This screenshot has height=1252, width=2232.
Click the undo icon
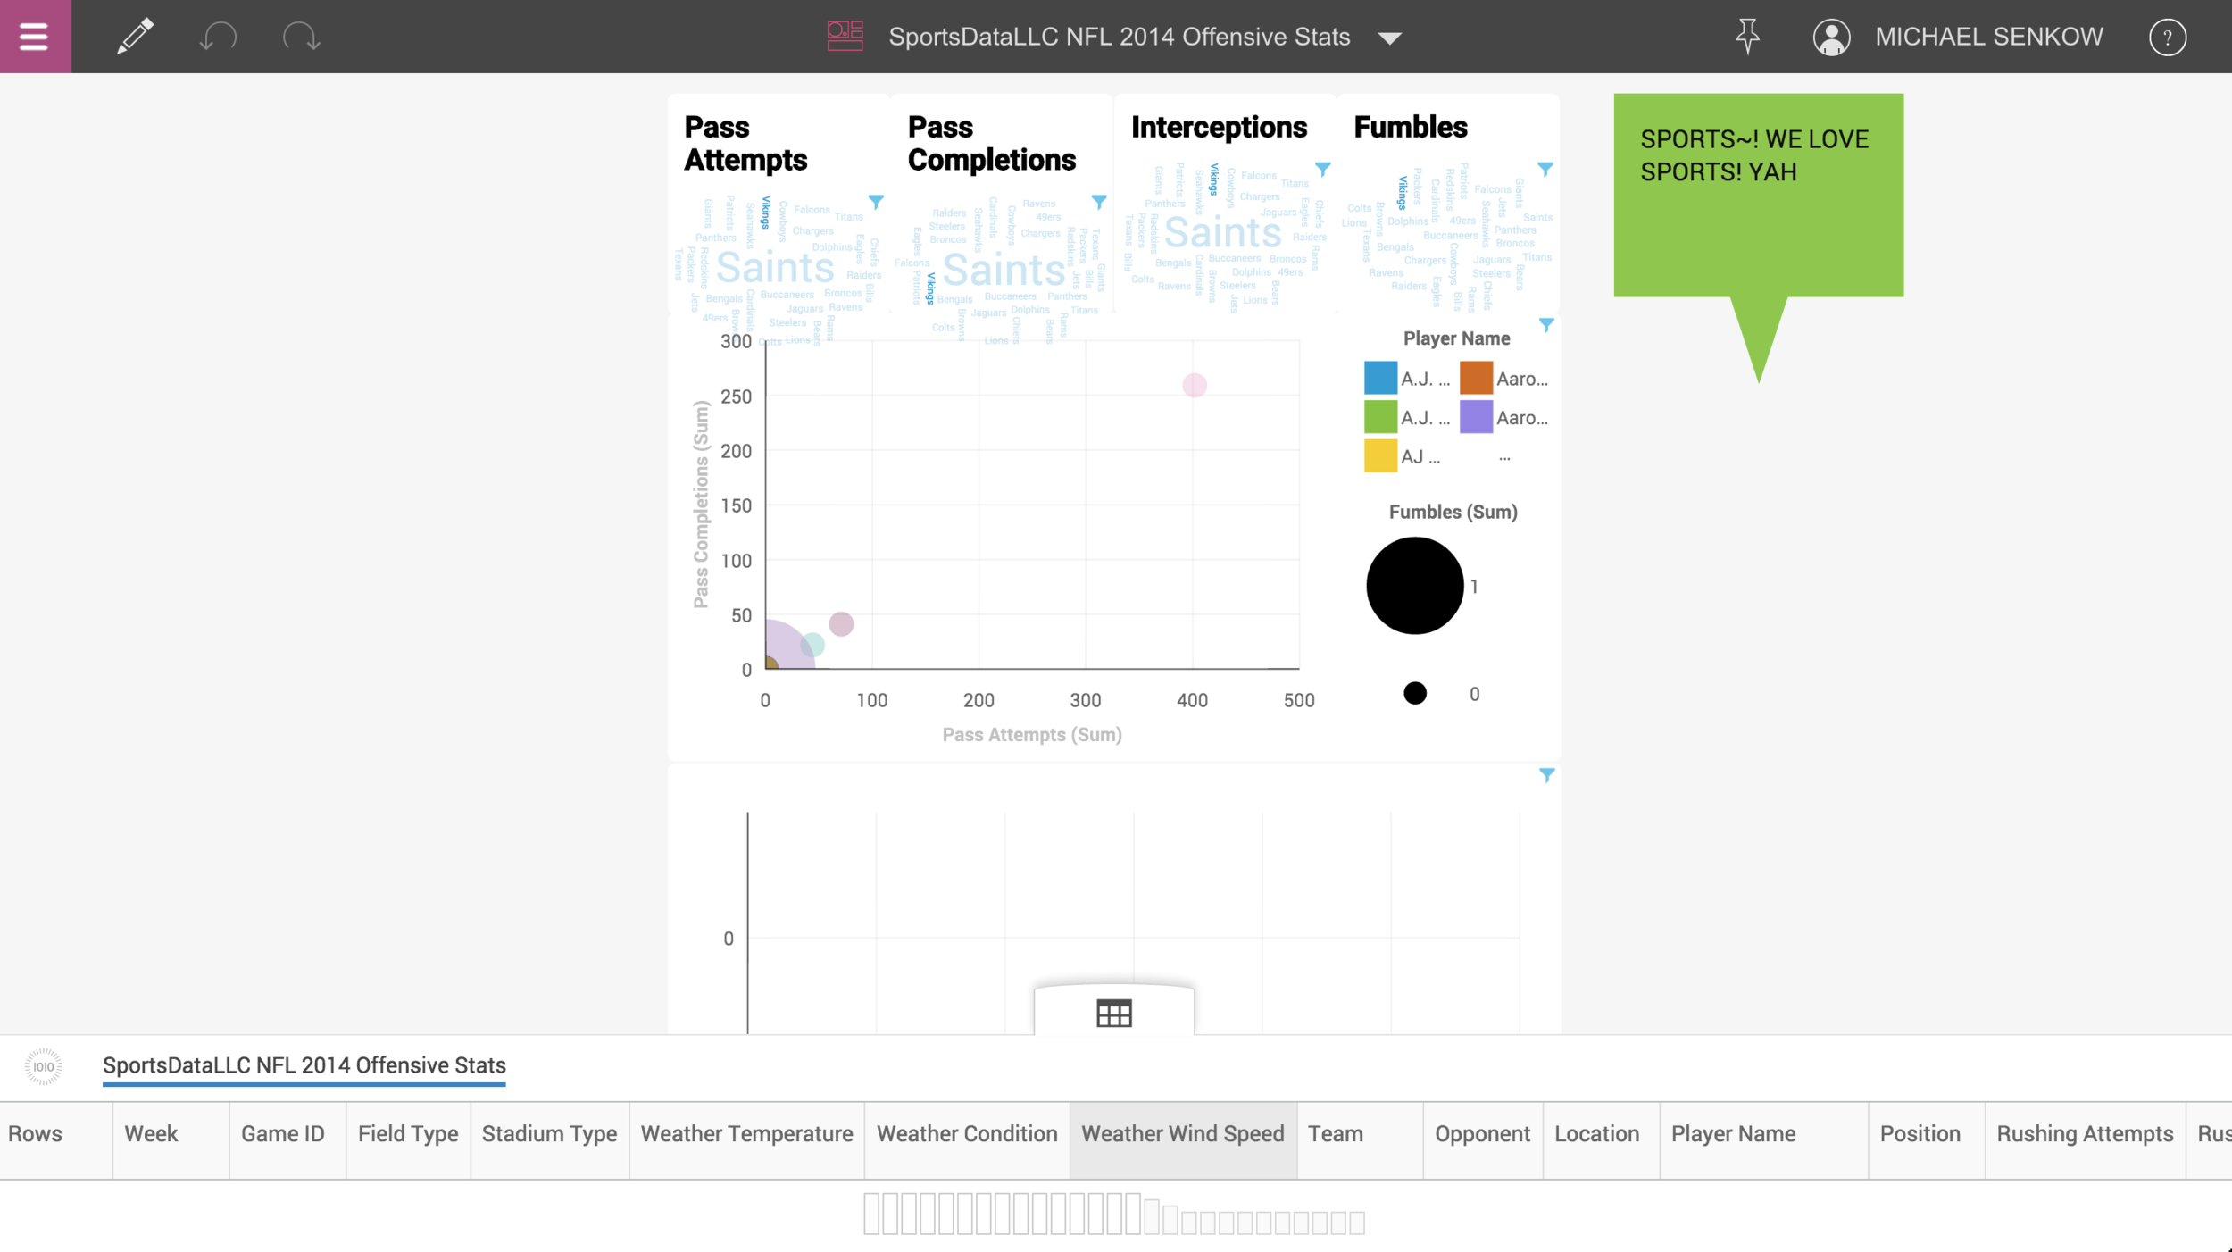215,37
